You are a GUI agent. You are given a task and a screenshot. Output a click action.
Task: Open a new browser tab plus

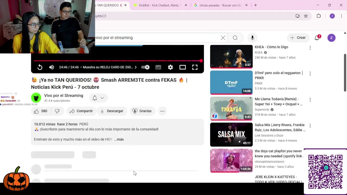[255, 5]
